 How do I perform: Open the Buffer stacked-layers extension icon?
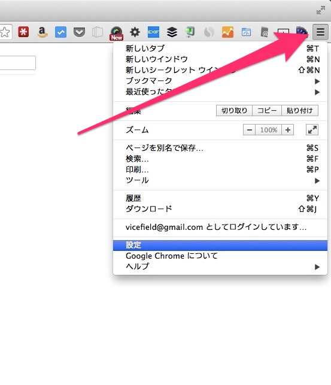click(172, 32)
